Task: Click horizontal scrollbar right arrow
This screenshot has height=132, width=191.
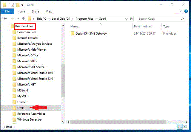Action: [x=187, y=122]
